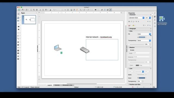Viewport: 174px width, 98px height.
Task: Toggle Italic in Character panel
Action: 131,22
